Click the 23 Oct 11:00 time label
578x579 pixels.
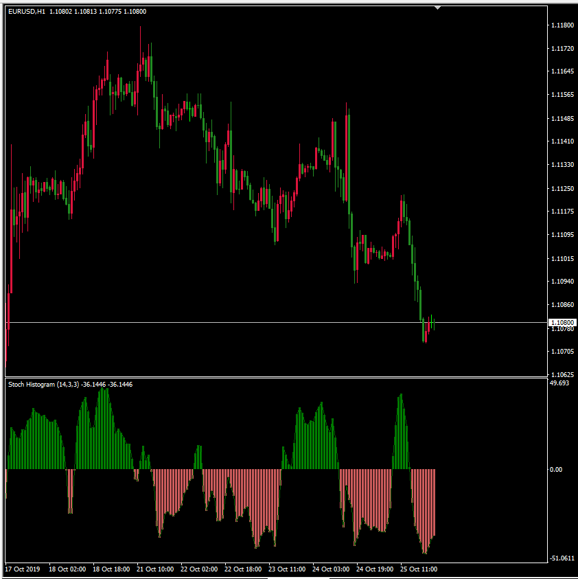click(288, 569)
